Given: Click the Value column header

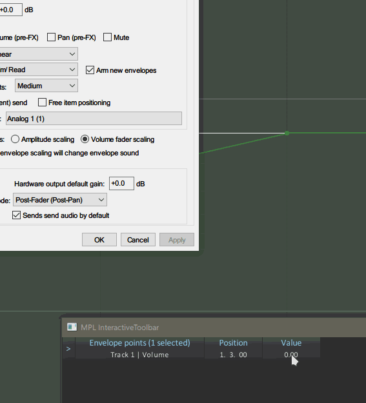Looking at the screenshot, I should [291, 343].
